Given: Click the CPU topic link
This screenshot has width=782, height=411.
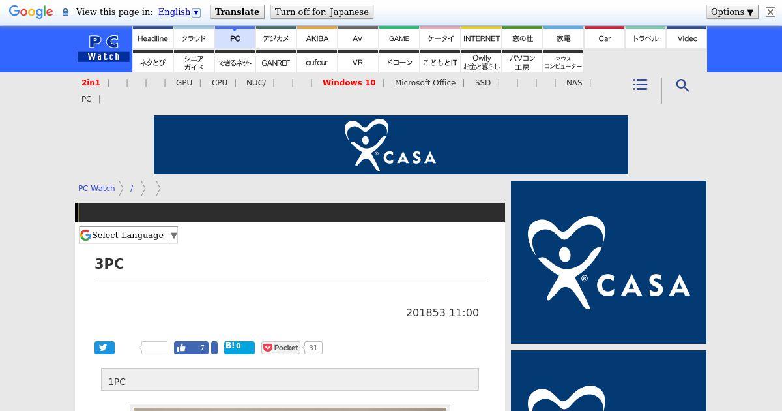Looking at the screenshot, I should (220, 83).
